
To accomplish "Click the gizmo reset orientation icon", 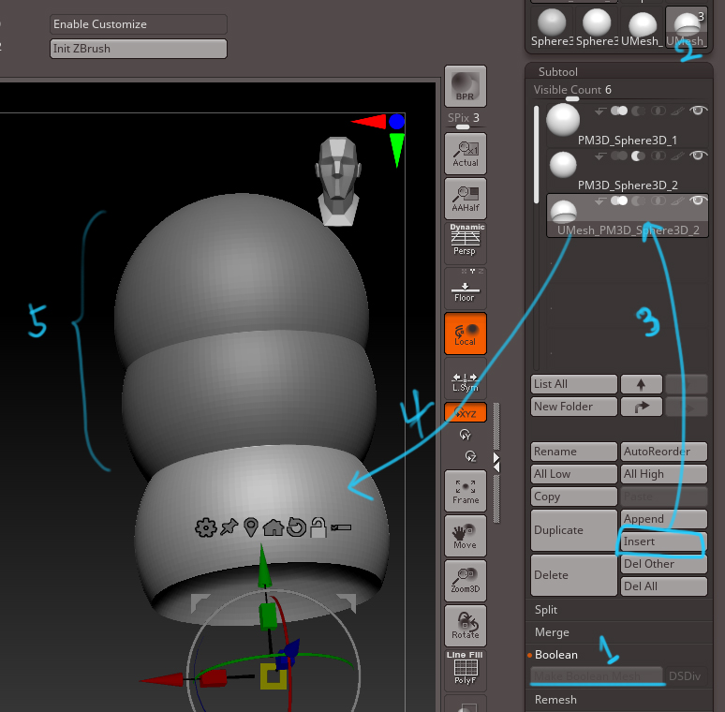I will click(296, 527).
